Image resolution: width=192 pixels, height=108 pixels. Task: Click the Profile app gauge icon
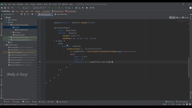click(66, 8)
